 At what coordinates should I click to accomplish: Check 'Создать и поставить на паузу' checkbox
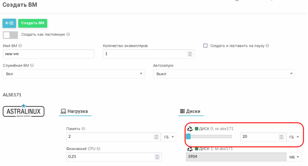[x=205, y=46]
